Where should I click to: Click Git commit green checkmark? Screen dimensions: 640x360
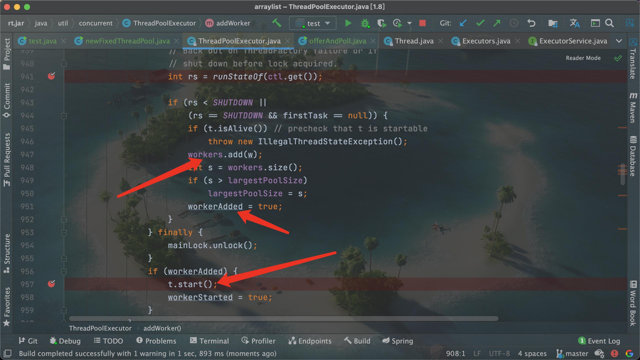coord(480,23)
